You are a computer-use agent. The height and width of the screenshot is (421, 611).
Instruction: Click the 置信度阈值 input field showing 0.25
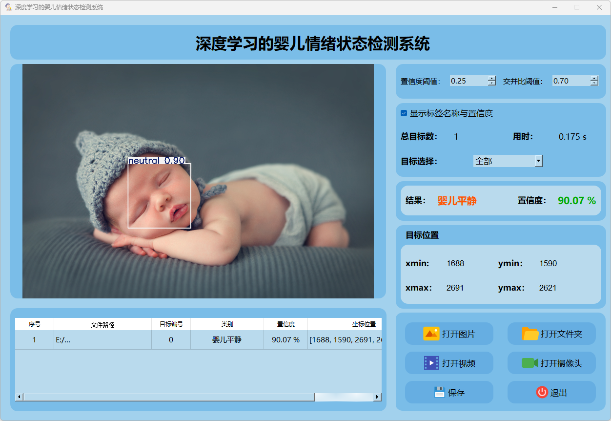[x=468, y=81]
